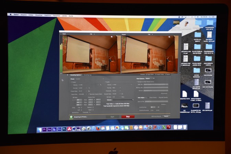
Task: Open the Histórico menu
Action: point(48,15)
